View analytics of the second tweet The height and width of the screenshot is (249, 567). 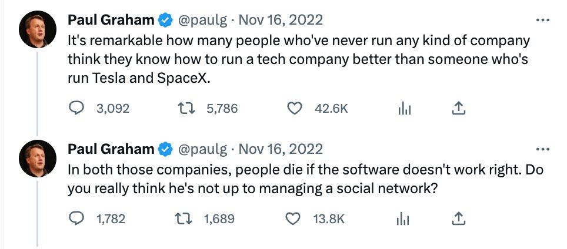tap(404, 218)
